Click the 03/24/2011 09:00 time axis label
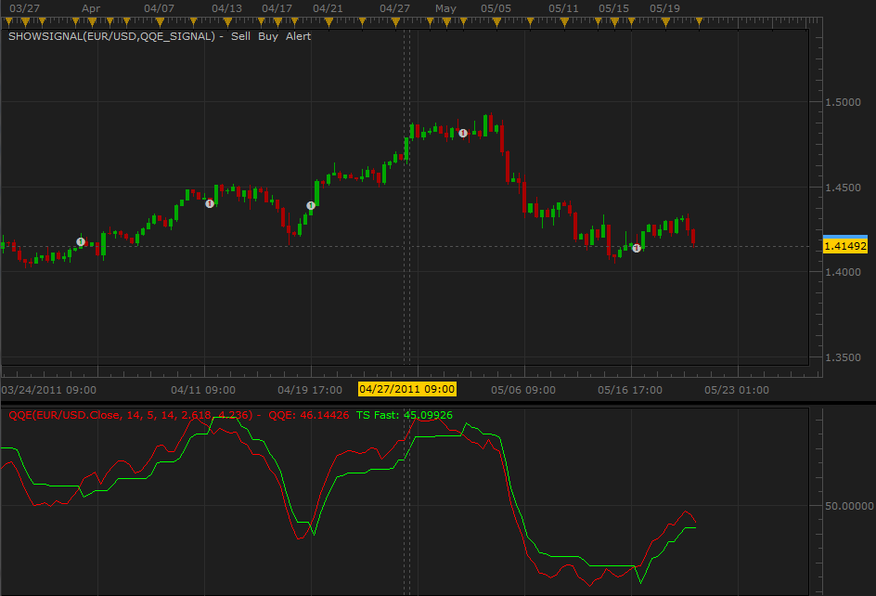 tap(48, 390)
